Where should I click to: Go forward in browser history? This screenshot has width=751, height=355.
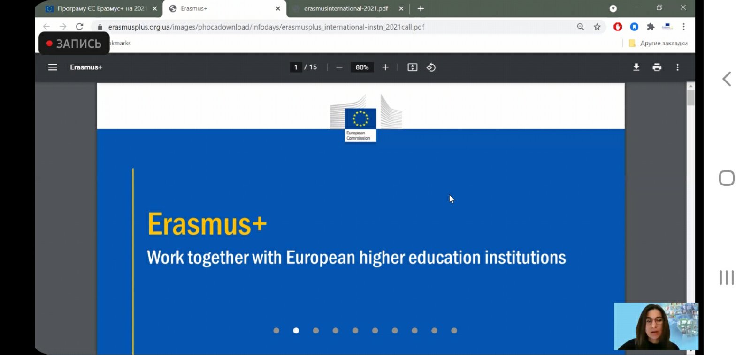[x=63, y=27]
